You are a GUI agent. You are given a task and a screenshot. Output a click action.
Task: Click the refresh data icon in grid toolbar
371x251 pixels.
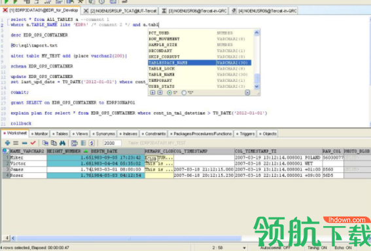click(x=92, y=143)
